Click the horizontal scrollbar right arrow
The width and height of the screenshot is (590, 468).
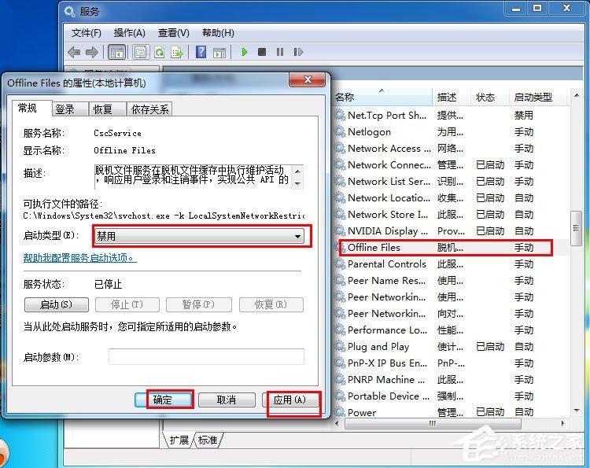(x=562, y=424)
